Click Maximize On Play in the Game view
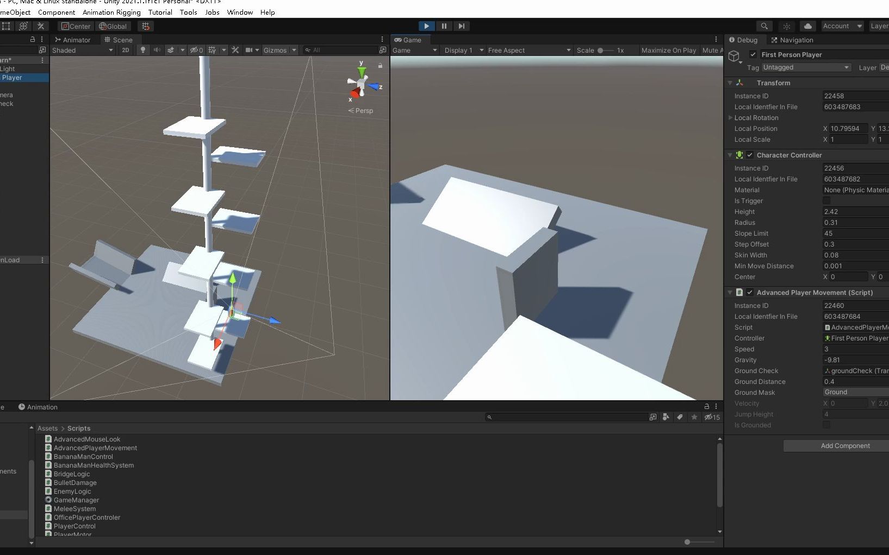This screenshot has width=889, height=555. (668, 50)
